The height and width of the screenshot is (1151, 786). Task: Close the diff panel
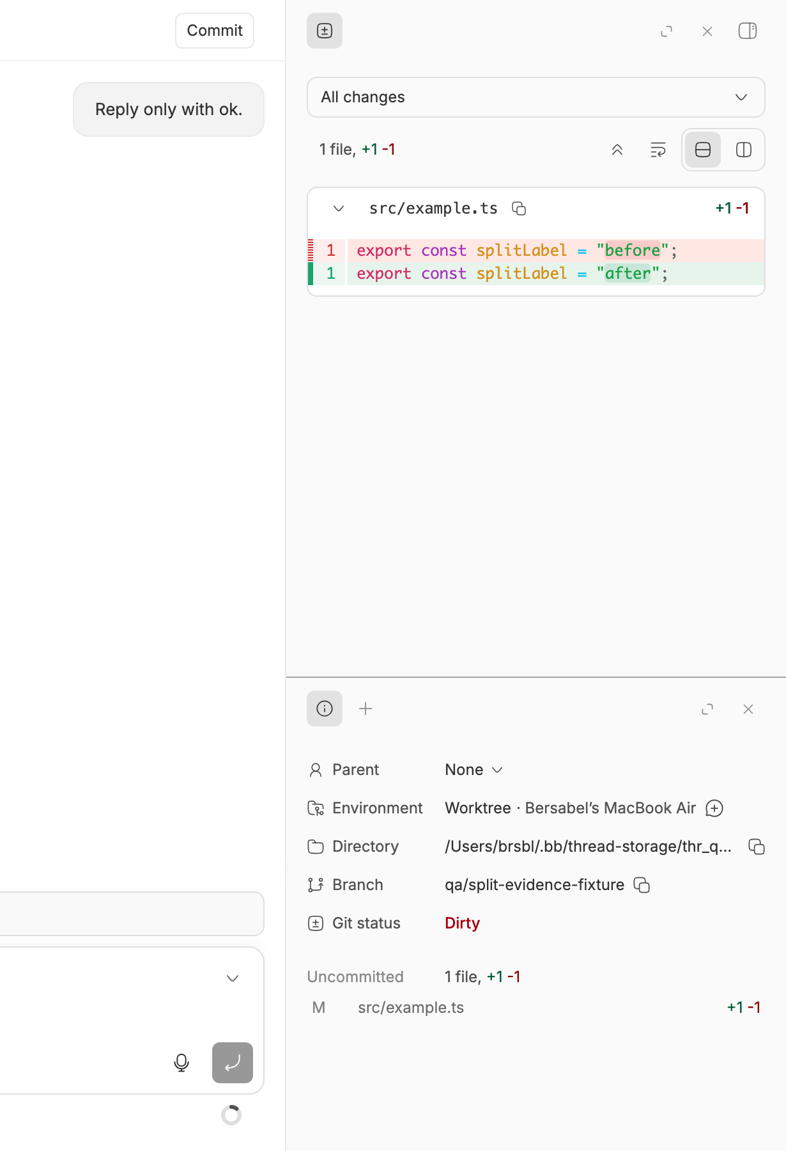707,31
